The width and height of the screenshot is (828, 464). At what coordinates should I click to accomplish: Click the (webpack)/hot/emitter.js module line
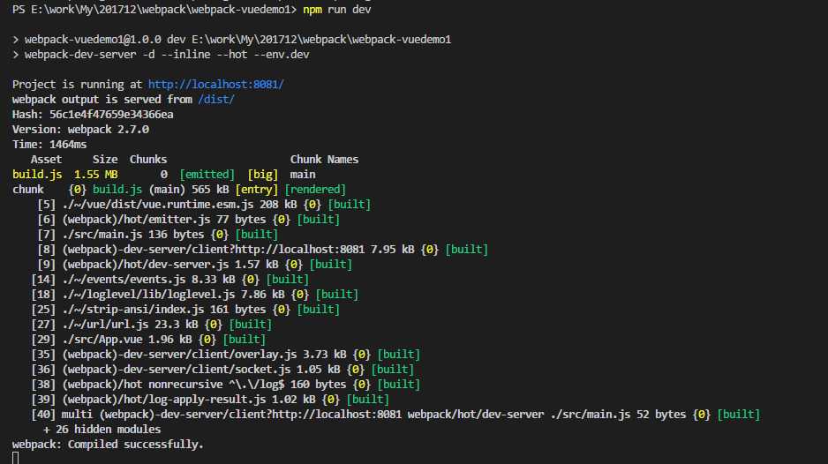pyautogui.click(x=189, y=219)
